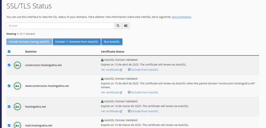
Task: Exclude hostingultra.net from AutoSSL
Action: [x=143, y=111]
